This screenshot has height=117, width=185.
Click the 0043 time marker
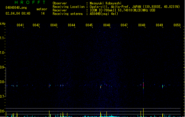coord(54,25)
